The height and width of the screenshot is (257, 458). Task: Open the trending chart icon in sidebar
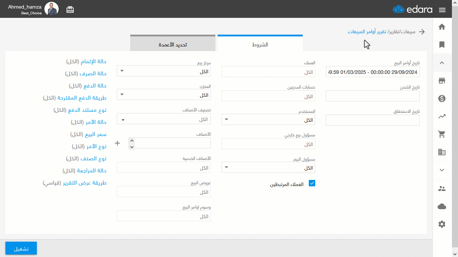coord(442,116)
